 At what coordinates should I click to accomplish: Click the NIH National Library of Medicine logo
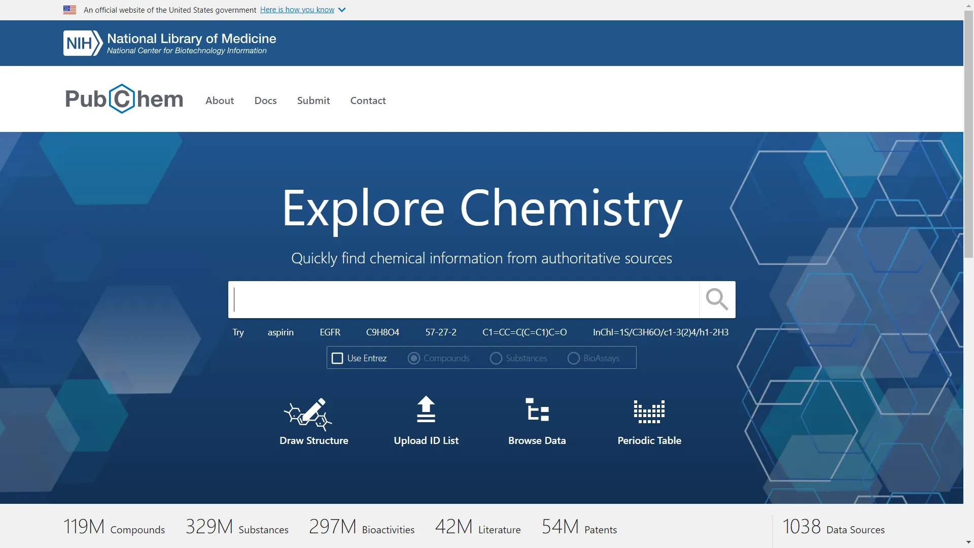pos(169,43)
